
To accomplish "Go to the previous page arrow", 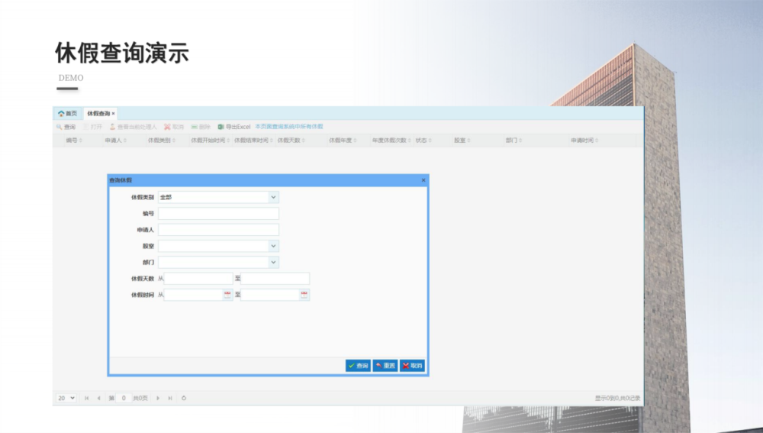I will tap(98, 398).
